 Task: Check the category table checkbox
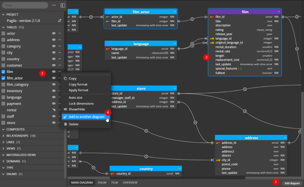[x=3, y=46]
